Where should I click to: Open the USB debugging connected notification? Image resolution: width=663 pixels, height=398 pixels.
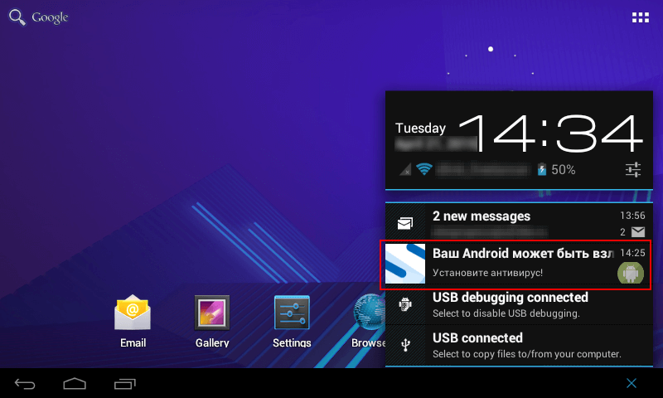click(x=519, y=304)
